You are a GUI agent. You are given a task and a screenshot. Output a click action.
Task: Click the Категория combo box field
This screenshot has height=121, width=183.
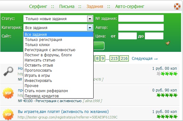[58, 28]
